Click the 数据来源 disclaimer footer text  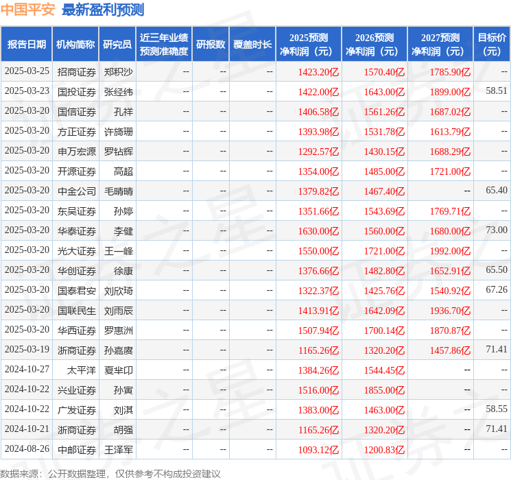coord(110,473)
